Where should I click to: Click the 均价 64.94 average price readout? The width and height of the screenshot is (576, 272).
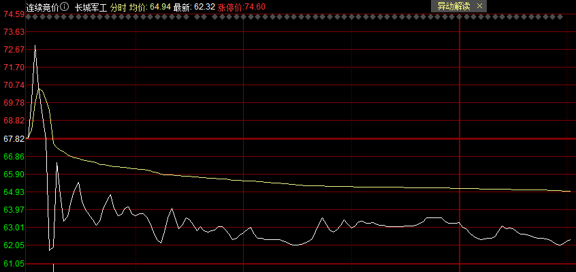pos(150,7)
